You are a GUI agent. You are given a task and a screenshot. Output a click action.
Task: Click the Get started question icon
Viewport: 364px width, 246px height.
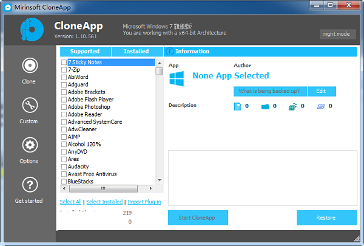tap(29, 185)
